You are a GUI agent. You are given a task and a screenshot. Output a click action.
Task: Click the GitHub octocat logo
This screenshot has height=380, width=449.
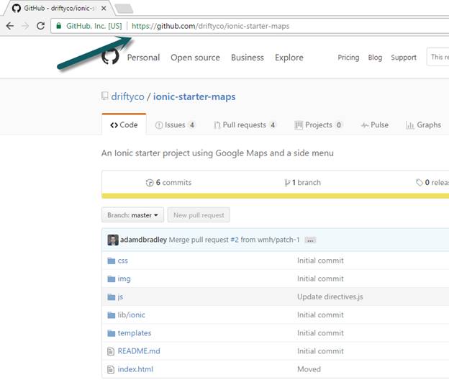tap(110, 57)
